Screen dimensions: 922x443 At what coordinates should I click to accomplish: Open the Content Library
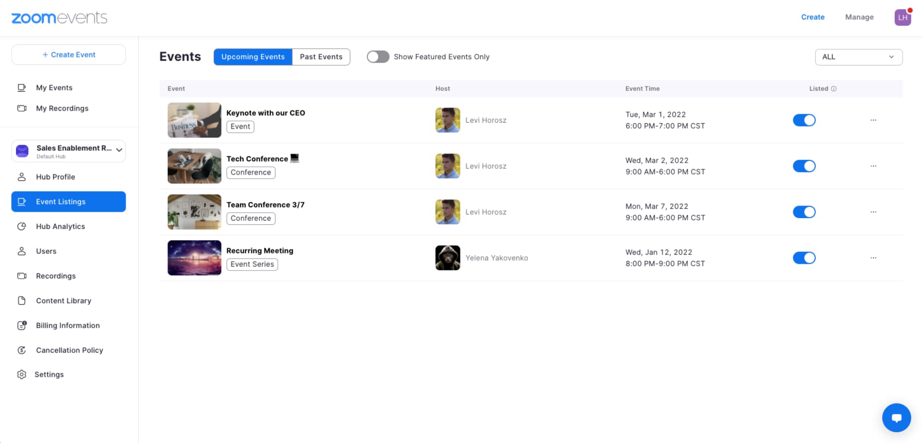coord(64,301)
